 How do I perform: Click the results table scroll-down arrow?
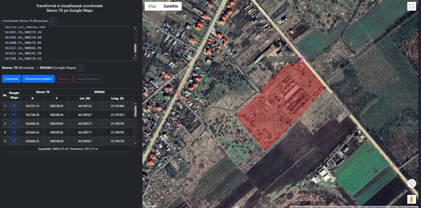[135, 144]
